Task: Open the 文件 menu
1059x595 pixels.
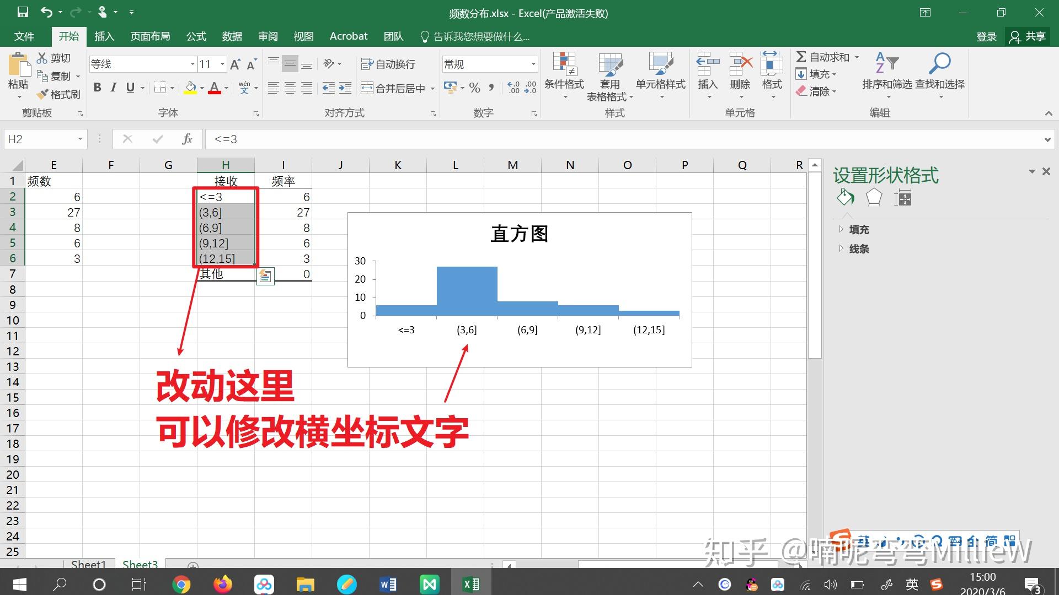Action: point(24,36)
